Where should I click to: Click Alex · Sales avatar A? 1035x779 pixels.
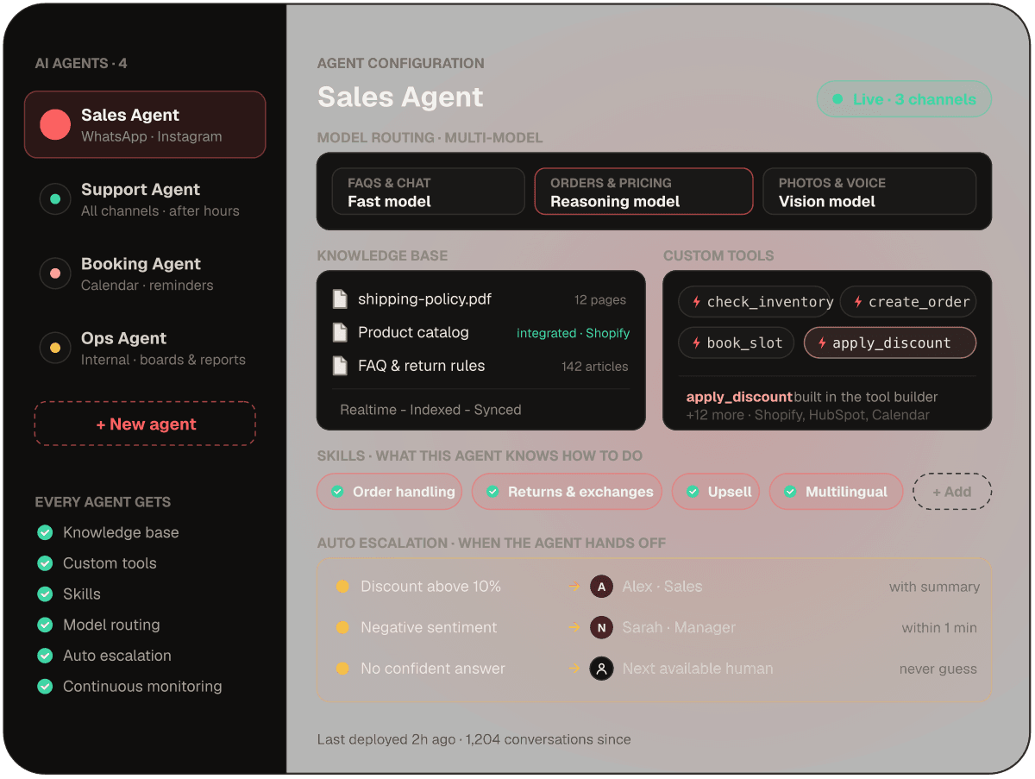[x=601, y=587]
